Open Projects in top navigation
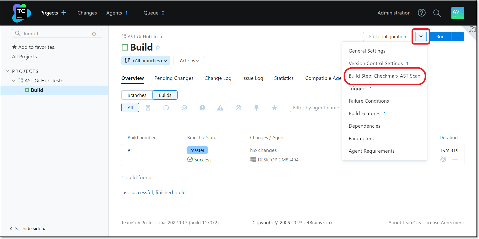 tap(49, 13)
